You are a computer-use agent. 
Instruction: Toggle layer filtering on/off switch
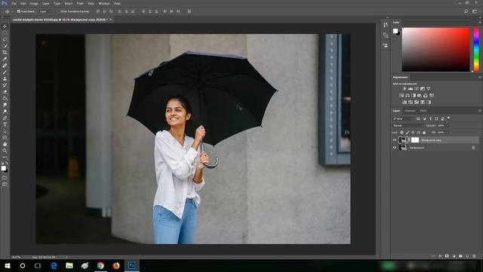tap(449, 118)
